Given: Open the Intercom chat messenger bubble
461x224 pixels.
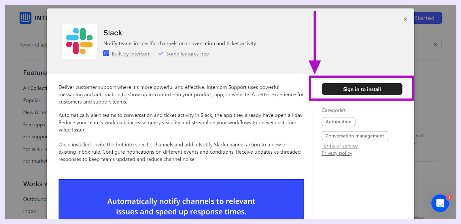Looking at the screenshot, I should (440, 203).
